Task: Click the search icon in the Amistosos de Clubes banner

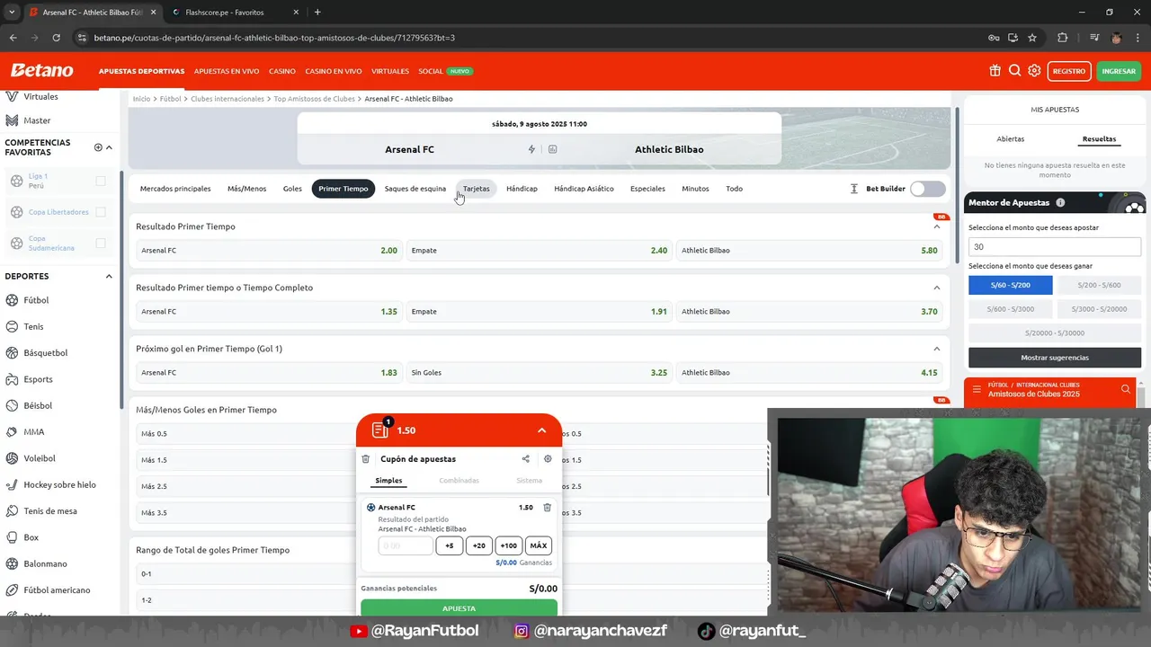Action: (1125, 389)
